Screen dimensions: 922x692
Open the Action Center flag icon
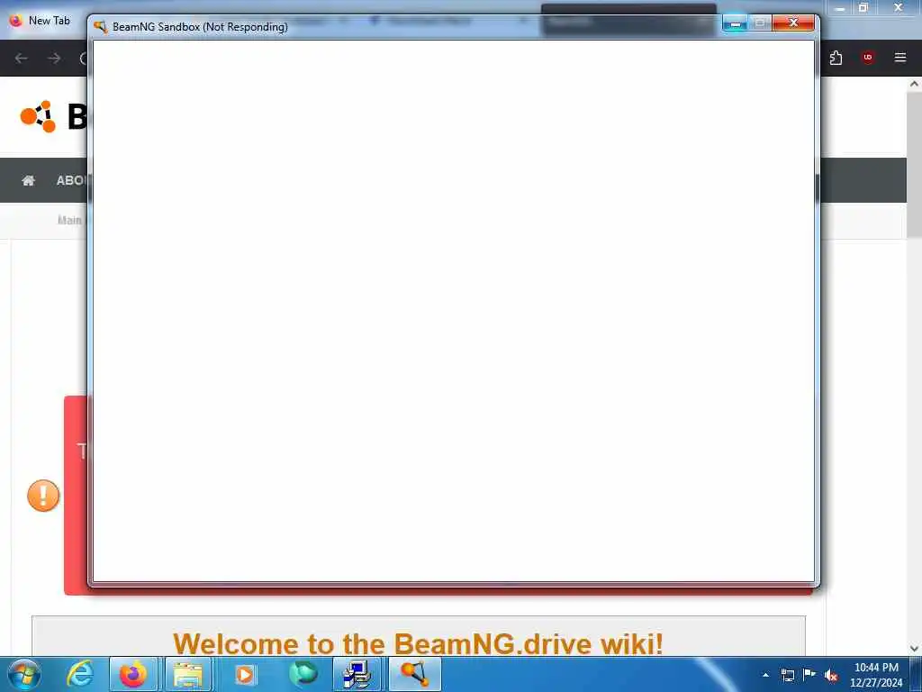[809, 674]
